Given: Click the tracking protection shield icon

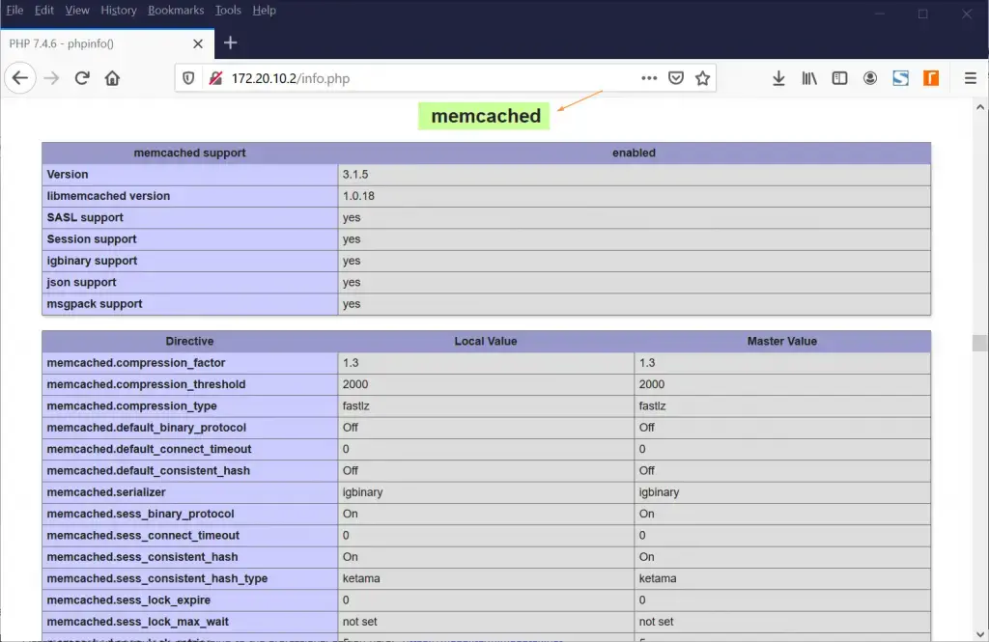Looking at the screenshot, I should tap(187, 77).
